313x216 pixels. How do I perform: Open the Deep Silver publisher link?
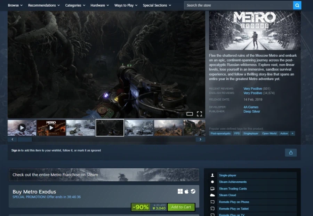coord(252,111)
